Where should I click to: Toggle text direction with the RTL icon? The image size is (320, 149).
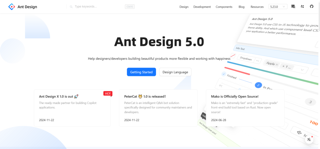302,7
